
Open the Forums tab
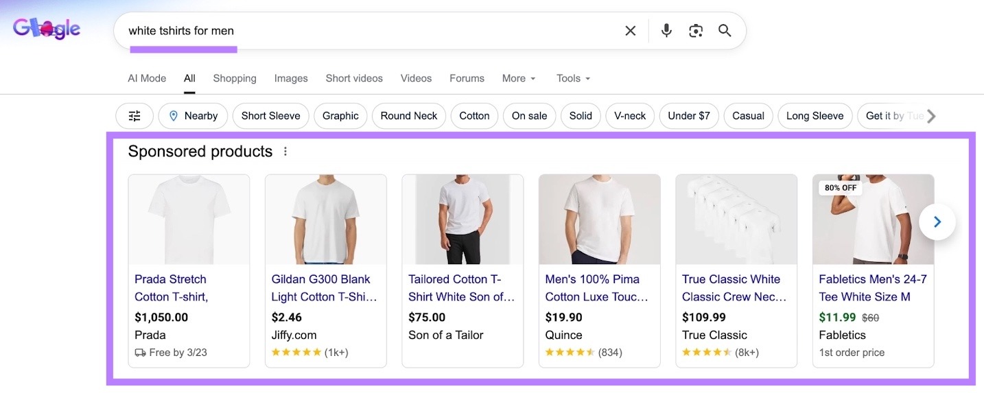467,78
